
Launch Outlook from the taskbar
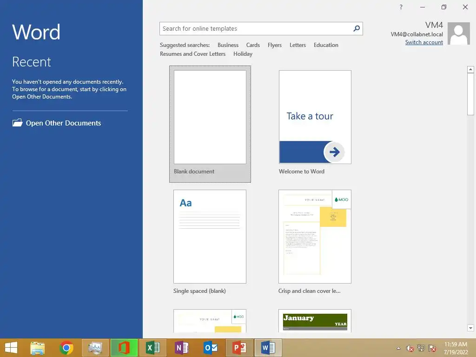211,348
